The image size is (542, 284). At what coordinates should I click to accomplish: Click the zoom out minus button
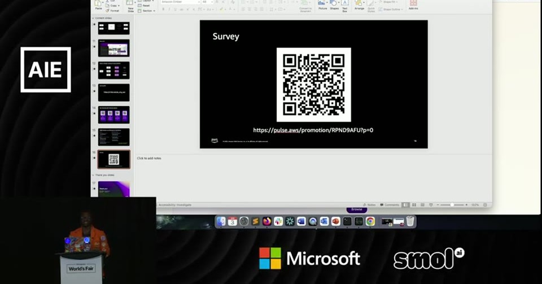click(x=438, y=205)
